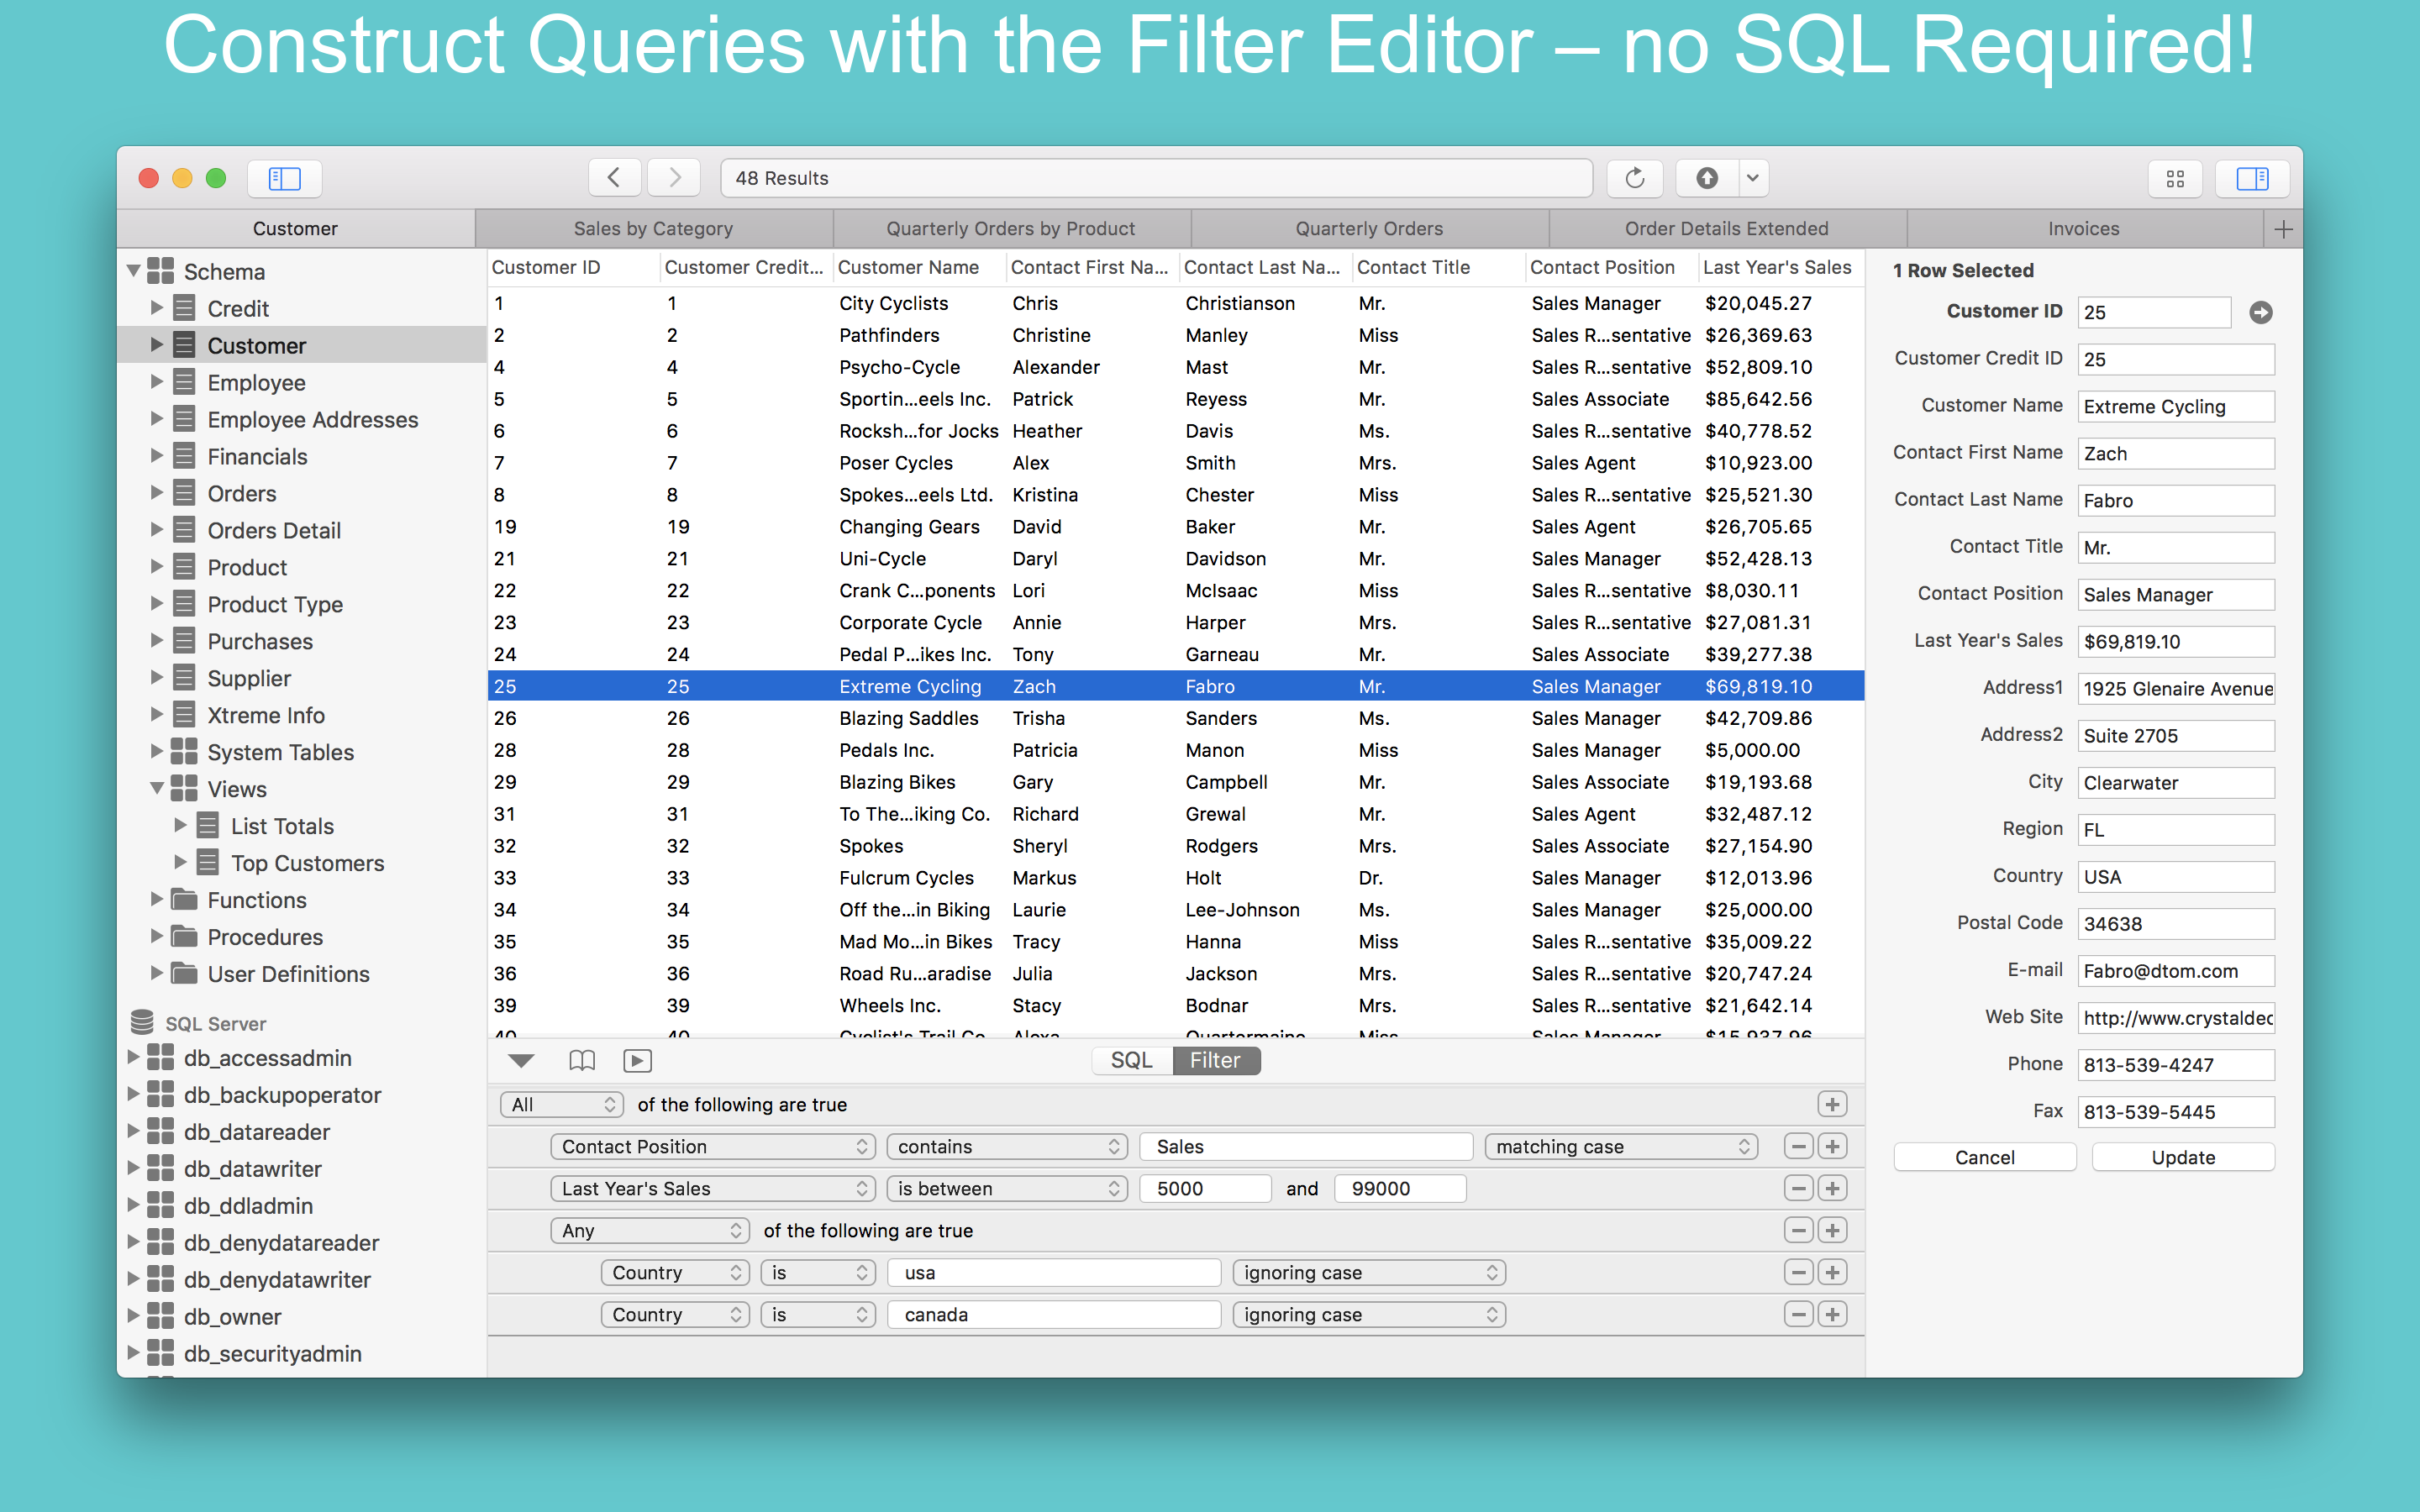Click the upload arrow icon in toolbar
The width and height of the screenshot is (2420, 1512).
[1707, 178]
